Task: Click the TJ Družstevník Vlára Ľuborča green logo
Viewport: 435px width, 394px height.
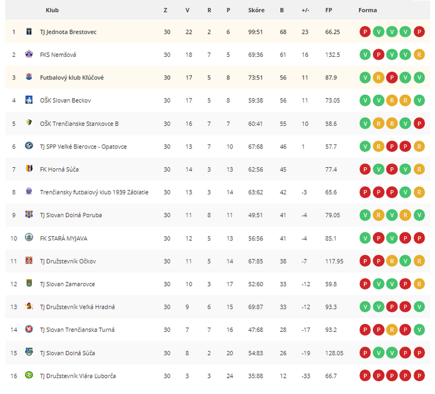Action: coord(29,375)
